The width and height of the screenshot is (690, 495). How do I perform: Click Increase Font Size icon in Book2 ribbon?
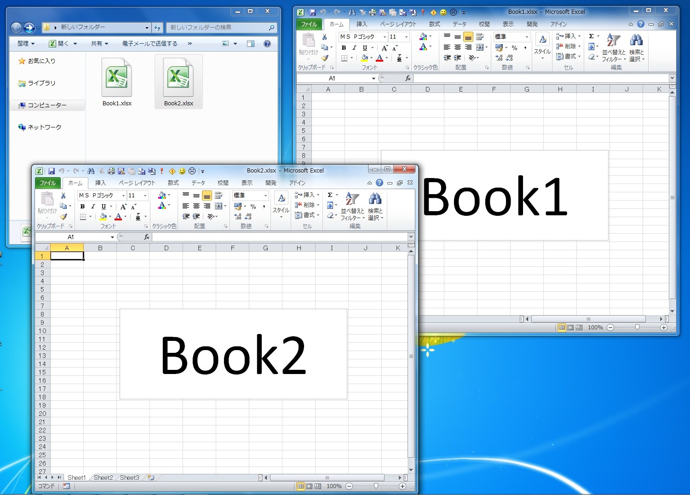pos(123,207)
